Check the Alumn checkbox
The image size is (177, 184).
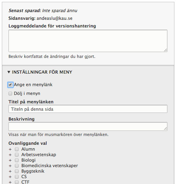tap(17, 149)
